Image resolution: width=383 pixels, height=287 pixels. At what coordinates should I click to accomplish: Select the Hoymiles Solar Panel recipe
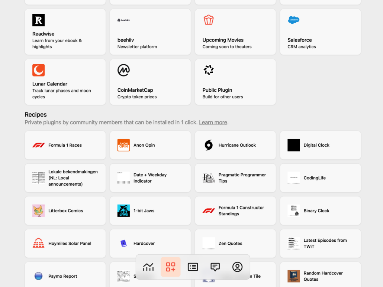click(x=65, y=244)
